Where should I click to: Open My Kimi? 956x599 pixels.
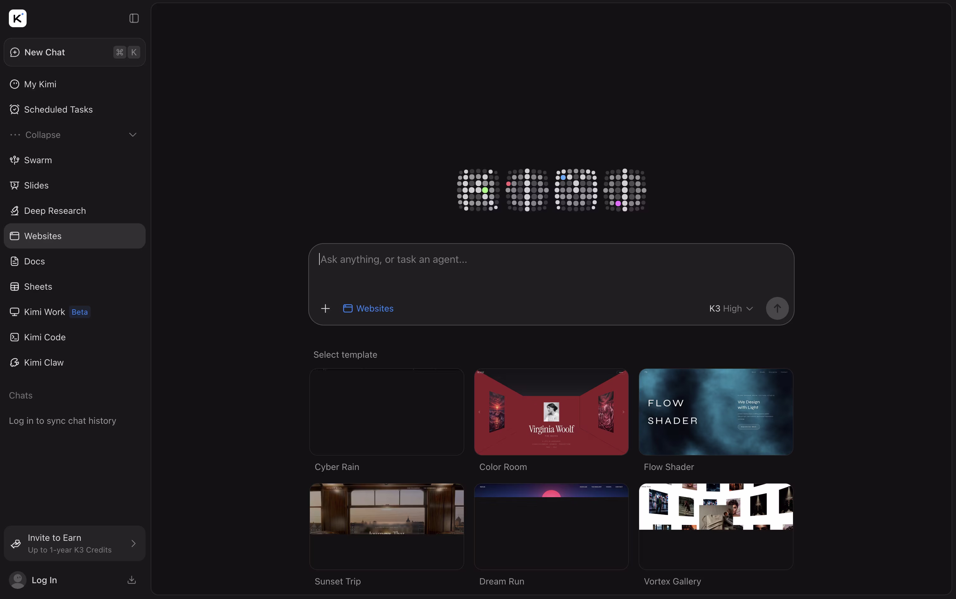coord(74,84)
